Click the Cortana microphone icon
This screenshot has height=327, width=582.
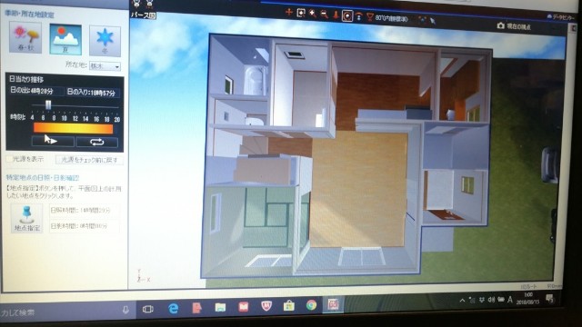(125, 310)
